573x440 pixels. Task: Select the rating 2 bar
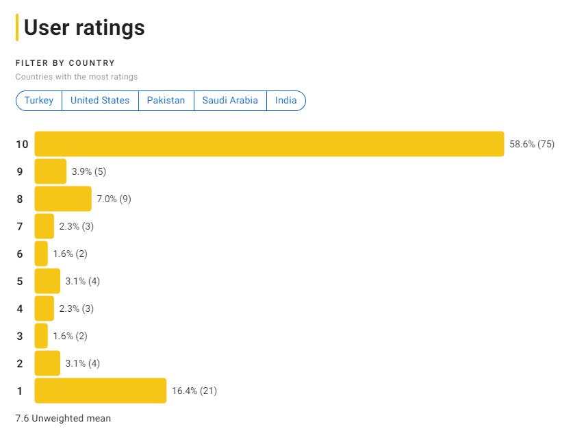point(47,363)
